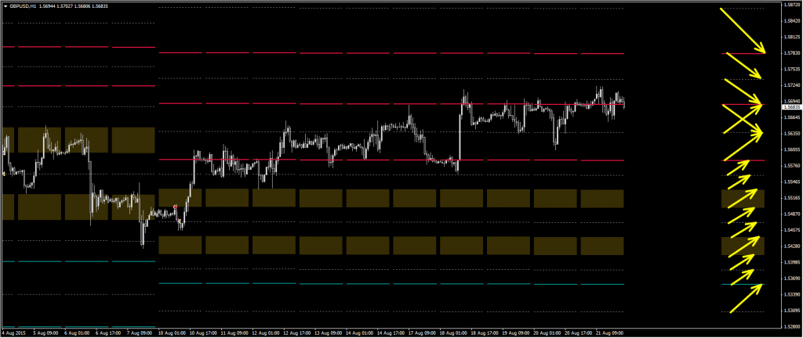This screenshot has width=803, height=338.
Task: Click the 4 Aug 2015 time label
Action: (x=13, y=333)
